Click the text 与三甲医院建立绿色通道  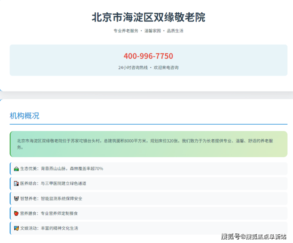click(64, 184)
